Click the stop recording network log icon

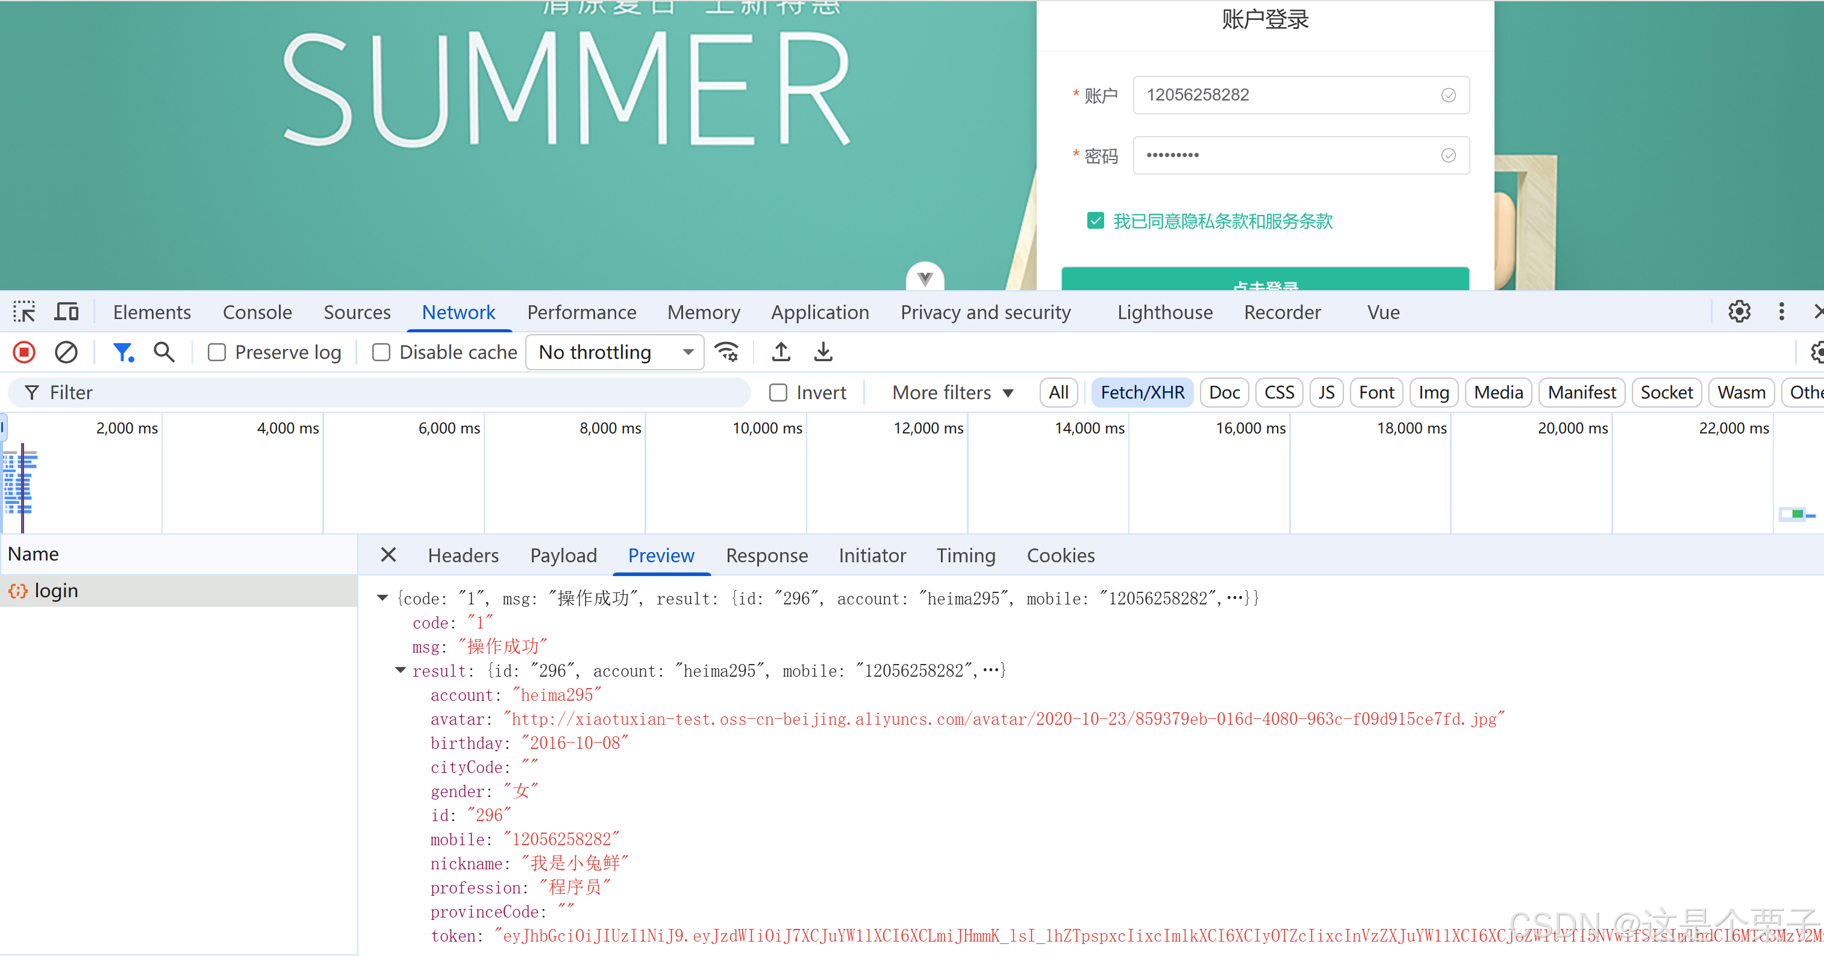click(24, 352)
